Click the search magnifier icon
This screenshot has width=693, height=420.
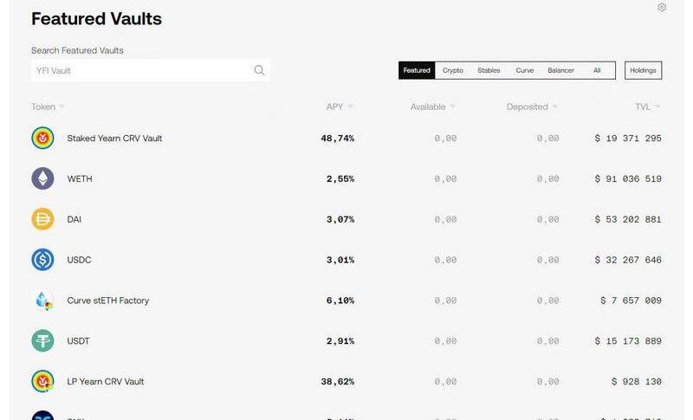point(259,70)
